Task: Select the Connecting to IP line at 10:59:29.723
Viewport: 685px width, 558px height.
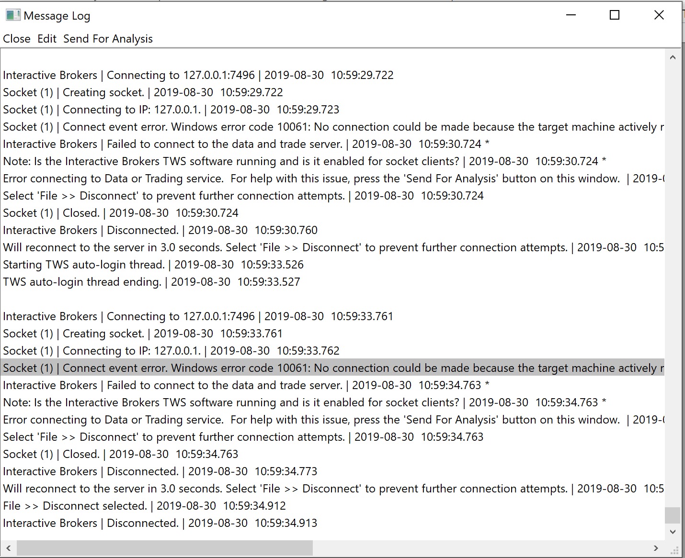Action: (x=171, y=110)
